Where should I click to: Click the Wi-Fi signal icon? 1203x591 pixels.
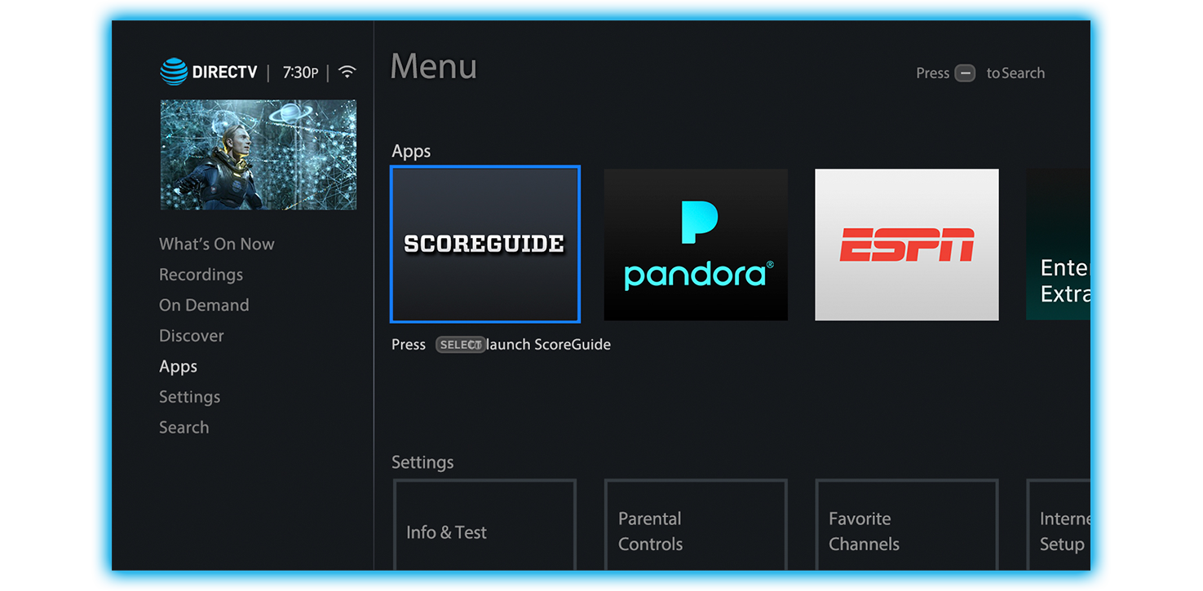[x=347, y=72]
